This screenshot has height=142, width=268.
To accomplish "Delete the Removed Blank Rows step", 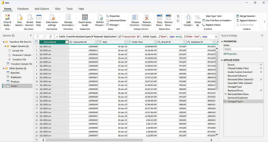I will (x=226, y=94).
